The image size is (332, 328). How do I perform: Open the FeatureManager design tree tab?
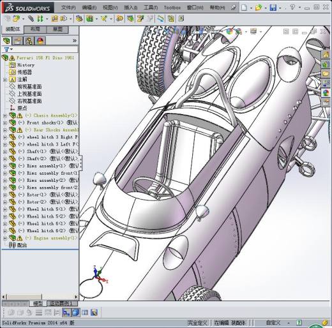6,41
